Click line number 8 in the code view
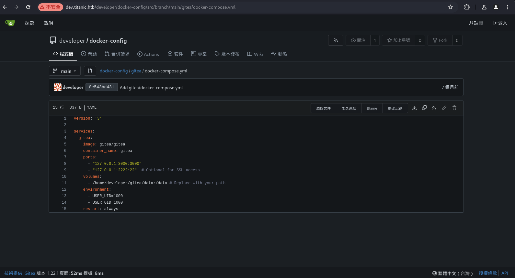 click(x=65, y=164)
